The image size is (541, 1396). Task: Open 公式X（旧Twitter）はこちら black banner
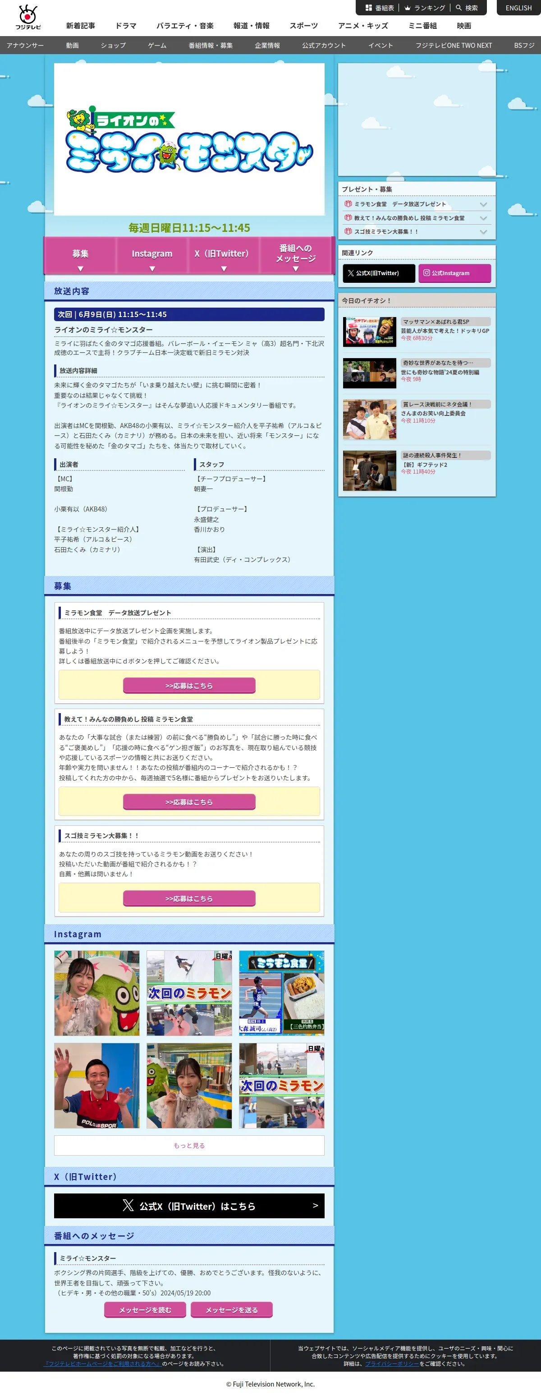189,1206
